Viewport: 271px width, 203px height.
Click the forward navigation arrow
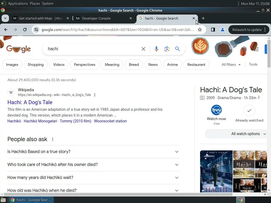tap(15, 30)
